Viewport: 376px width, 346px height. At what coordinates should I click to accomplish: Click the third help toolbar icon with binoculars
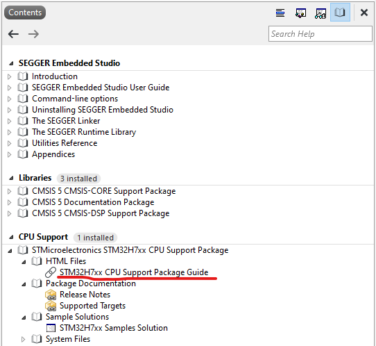tap(321, 13)
